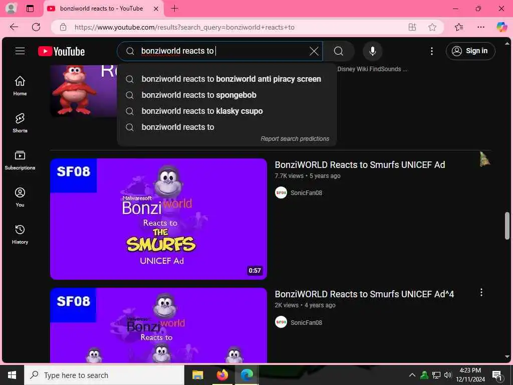Click the Edge icon in the taskbar
Screen dimensions: 513x385
click(247, 375)
